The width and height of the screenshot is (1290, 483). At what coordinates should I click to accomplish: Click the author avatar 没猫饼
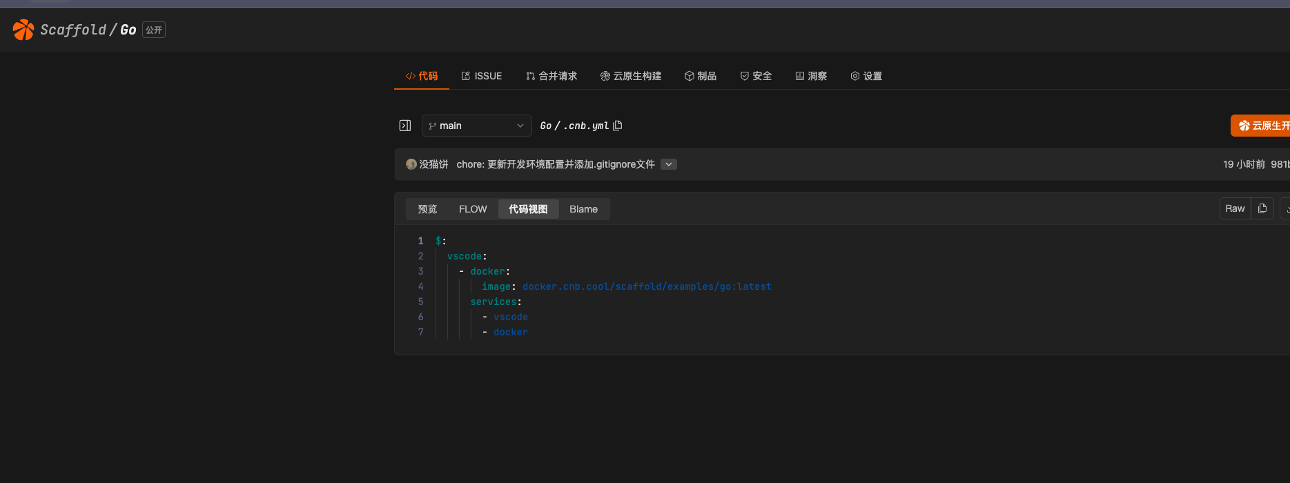[x=411, y=164]
